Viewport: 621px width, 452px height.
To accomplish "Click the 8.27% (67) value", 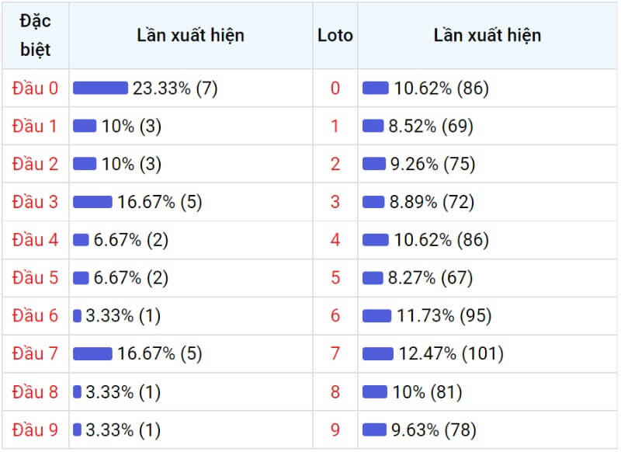I will point(430,278).
